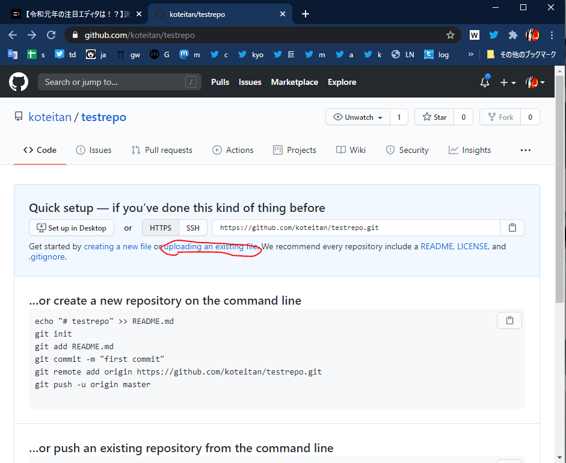Bookmark page with the star icon
566x463 pixels.
pyautogui.click(x=450, y=35)
